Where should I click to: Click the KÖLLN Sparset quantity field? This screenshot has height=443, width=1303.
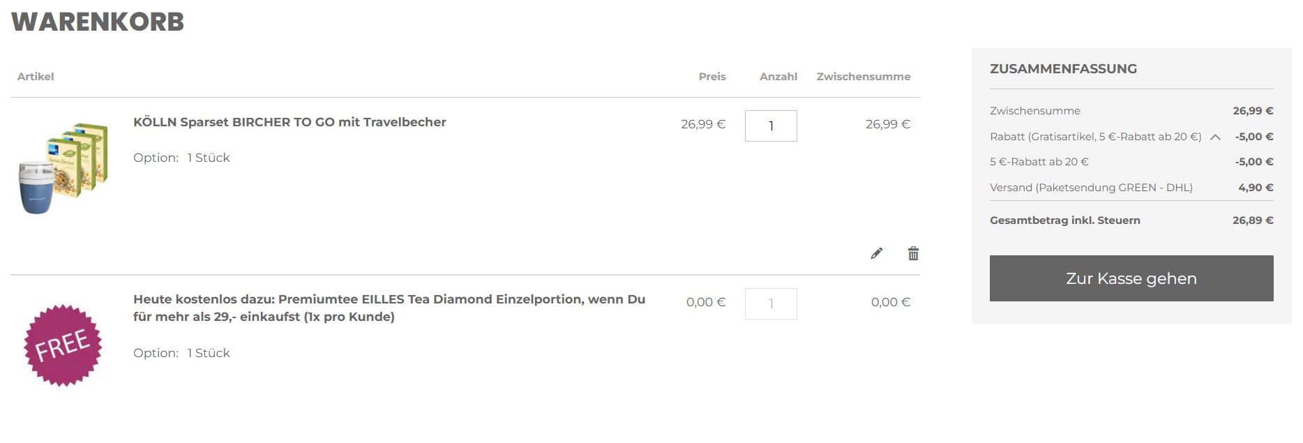771,126
